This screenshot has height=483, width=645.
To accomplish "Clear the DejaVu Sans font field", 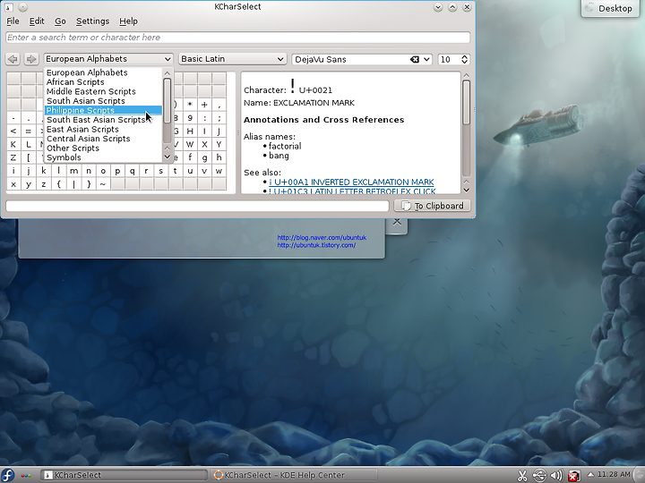I will tap(415, 60).
